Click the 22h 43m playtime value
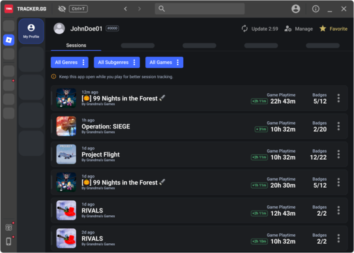This screenshot has width=354, height=253. 283,102
